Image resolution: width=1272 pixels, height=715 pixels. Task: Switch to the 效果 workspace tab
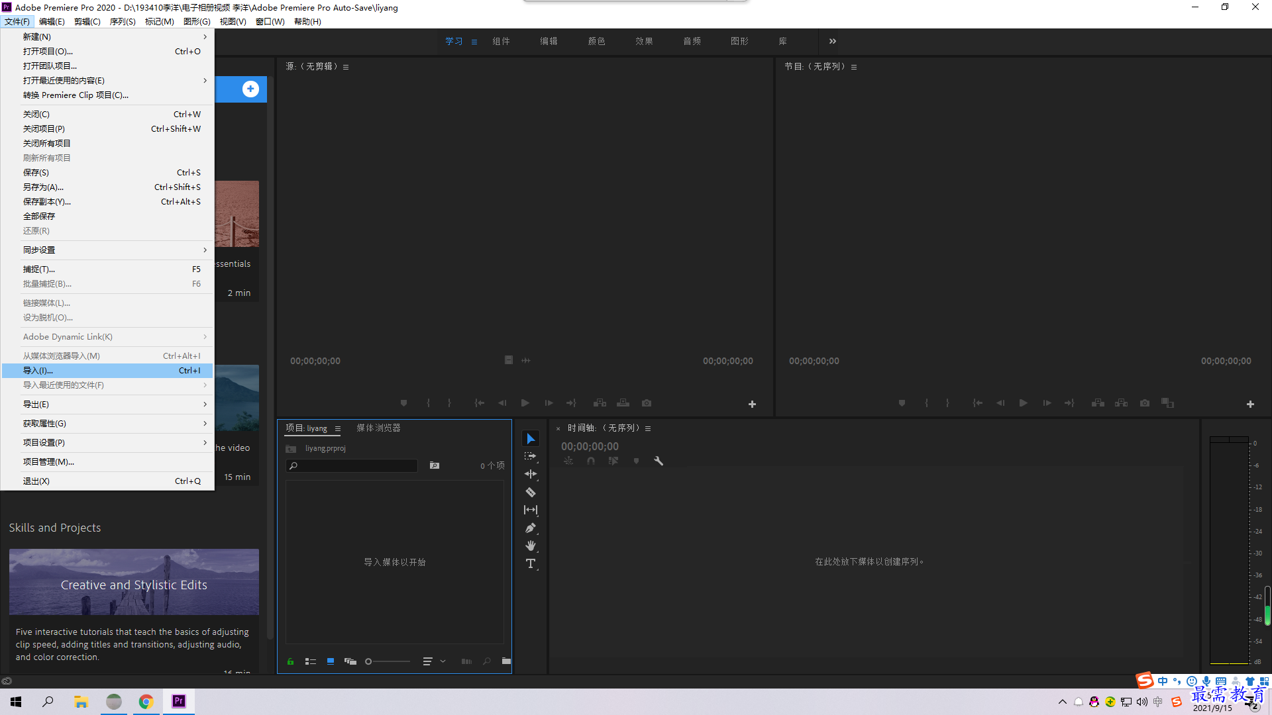(x=644, y=41)
